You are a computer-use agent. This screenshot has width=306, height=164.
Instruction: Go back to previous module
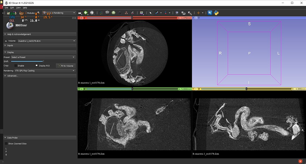(86, 13)
